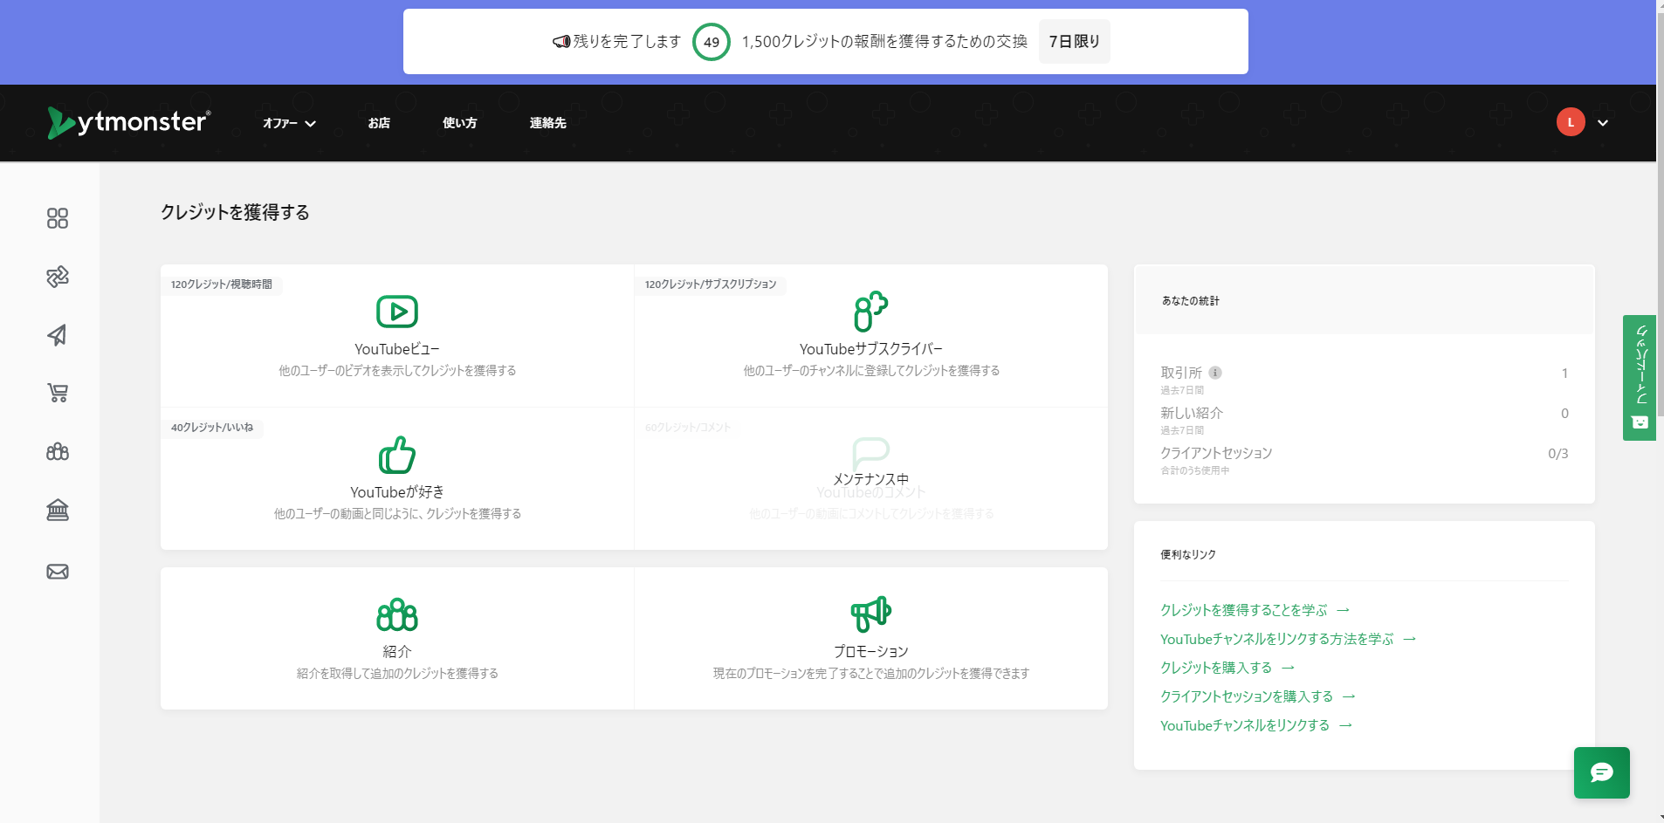Image resolution: width=1664 pixels, height=823 pixels.
Task: Select the プロモーション card title
Action: [x=870, y=652]
